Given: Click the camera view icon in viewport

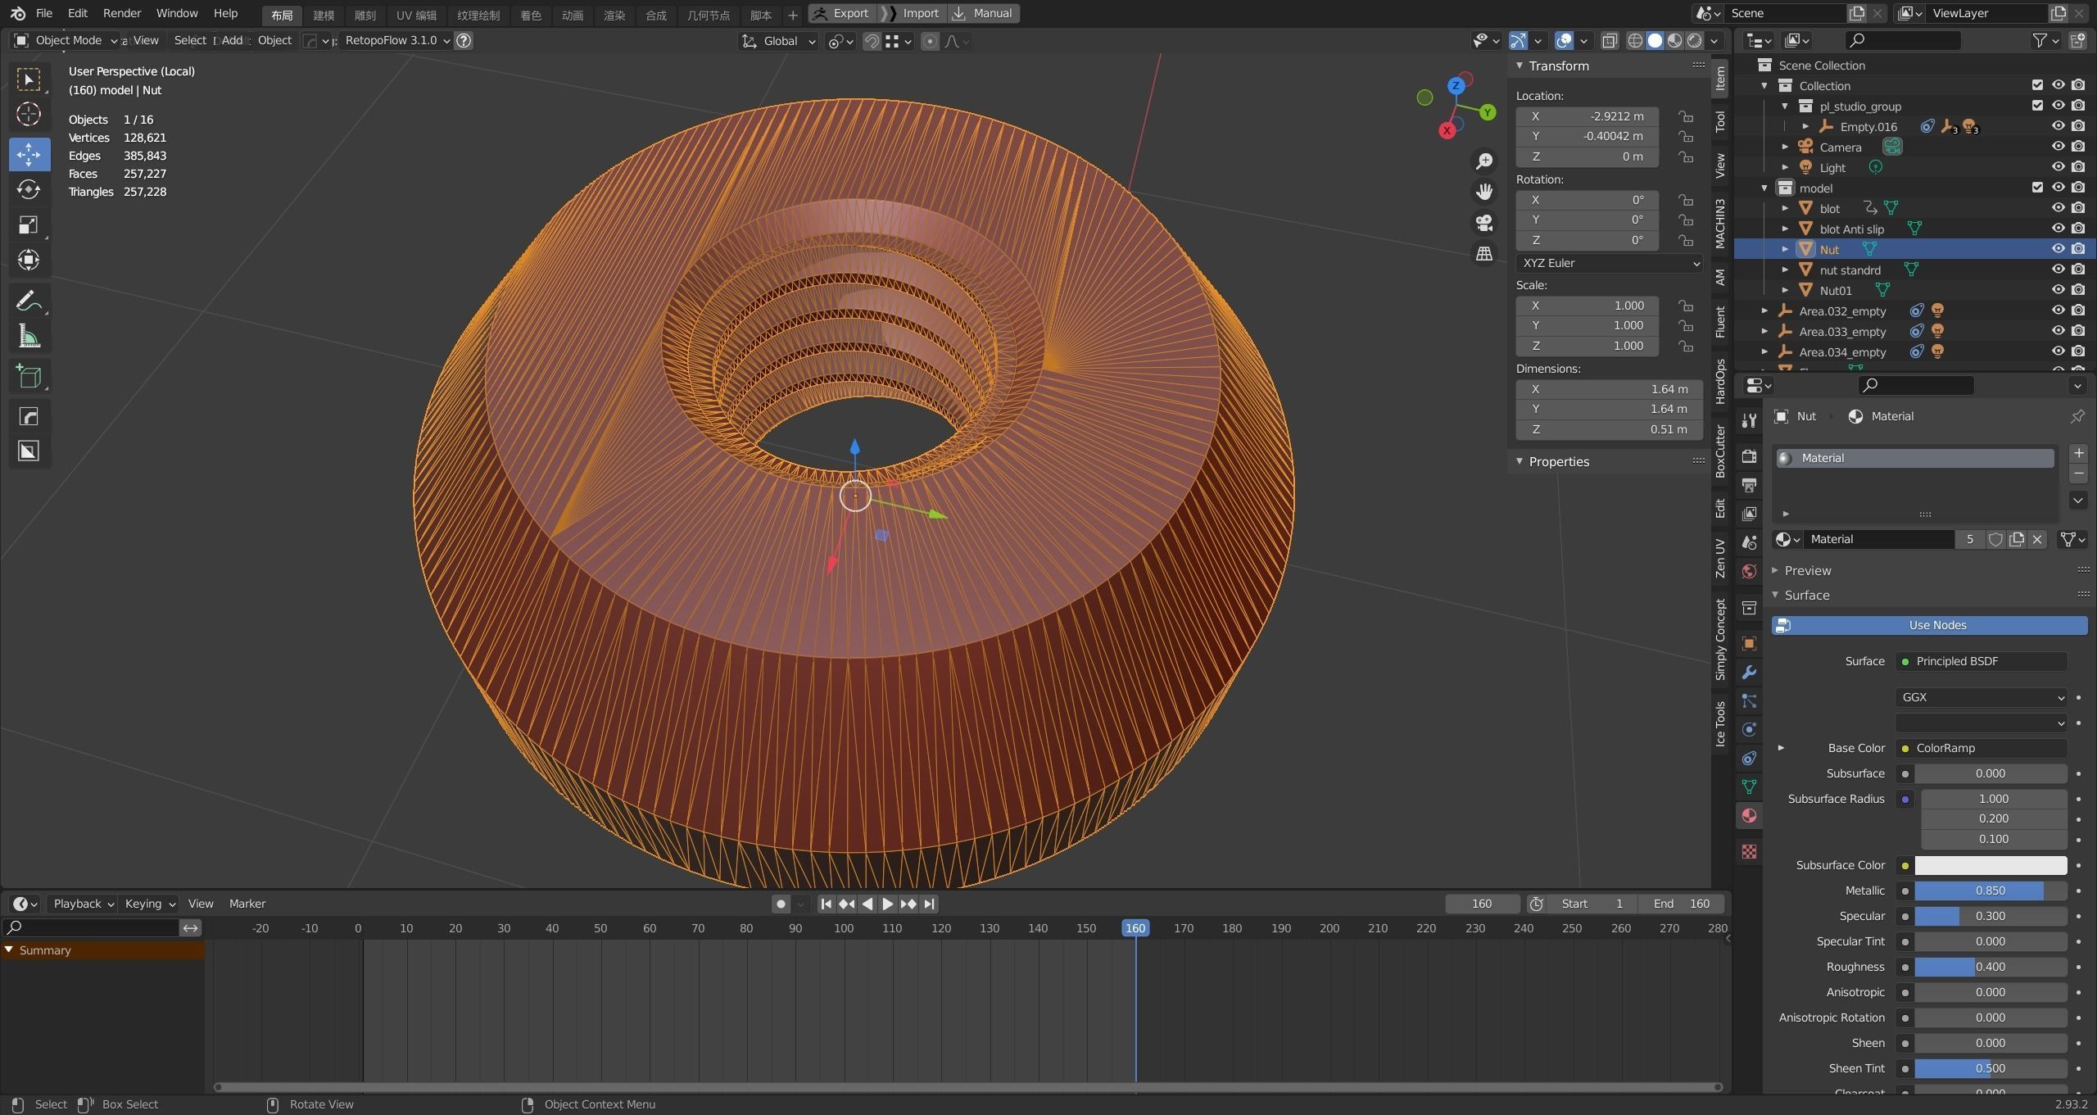Looking at the screenshot, I should tap(1484, 223).
